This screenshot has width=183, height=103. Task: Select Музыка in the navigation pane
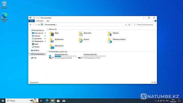pyautogui.click(x=36, y=47)
